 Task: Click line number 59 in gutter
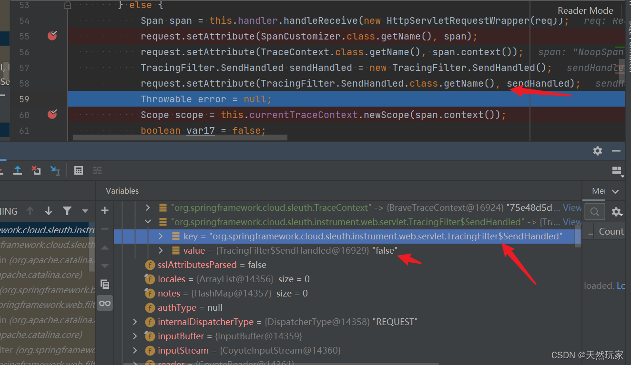pyautogui.click(x=24, y=99)
